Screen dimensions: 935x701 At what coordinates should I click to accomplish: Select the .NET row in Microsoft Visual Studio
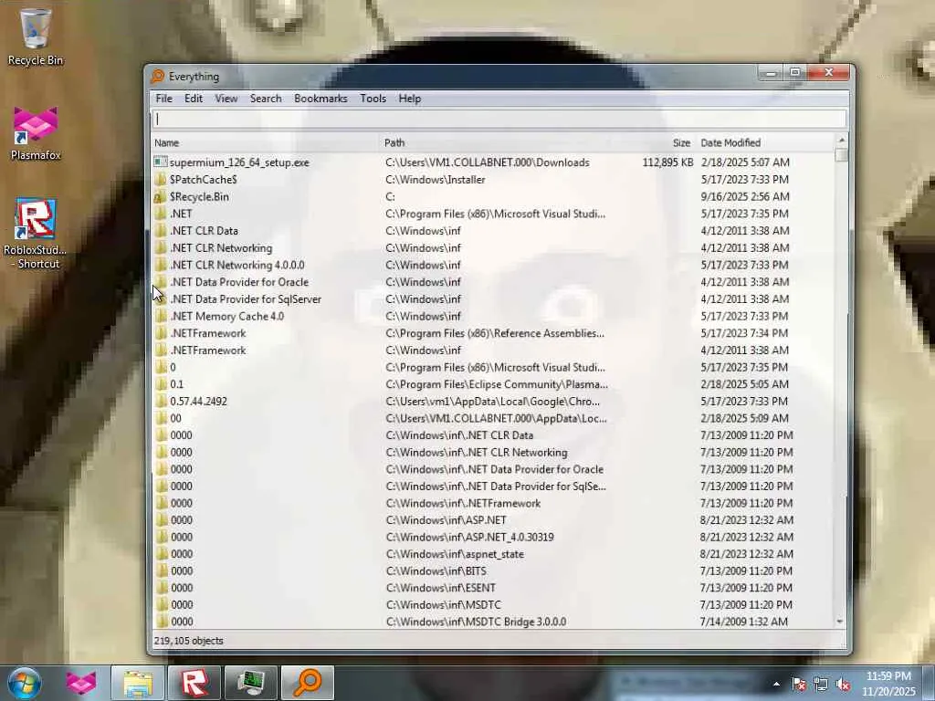(494, 214)
